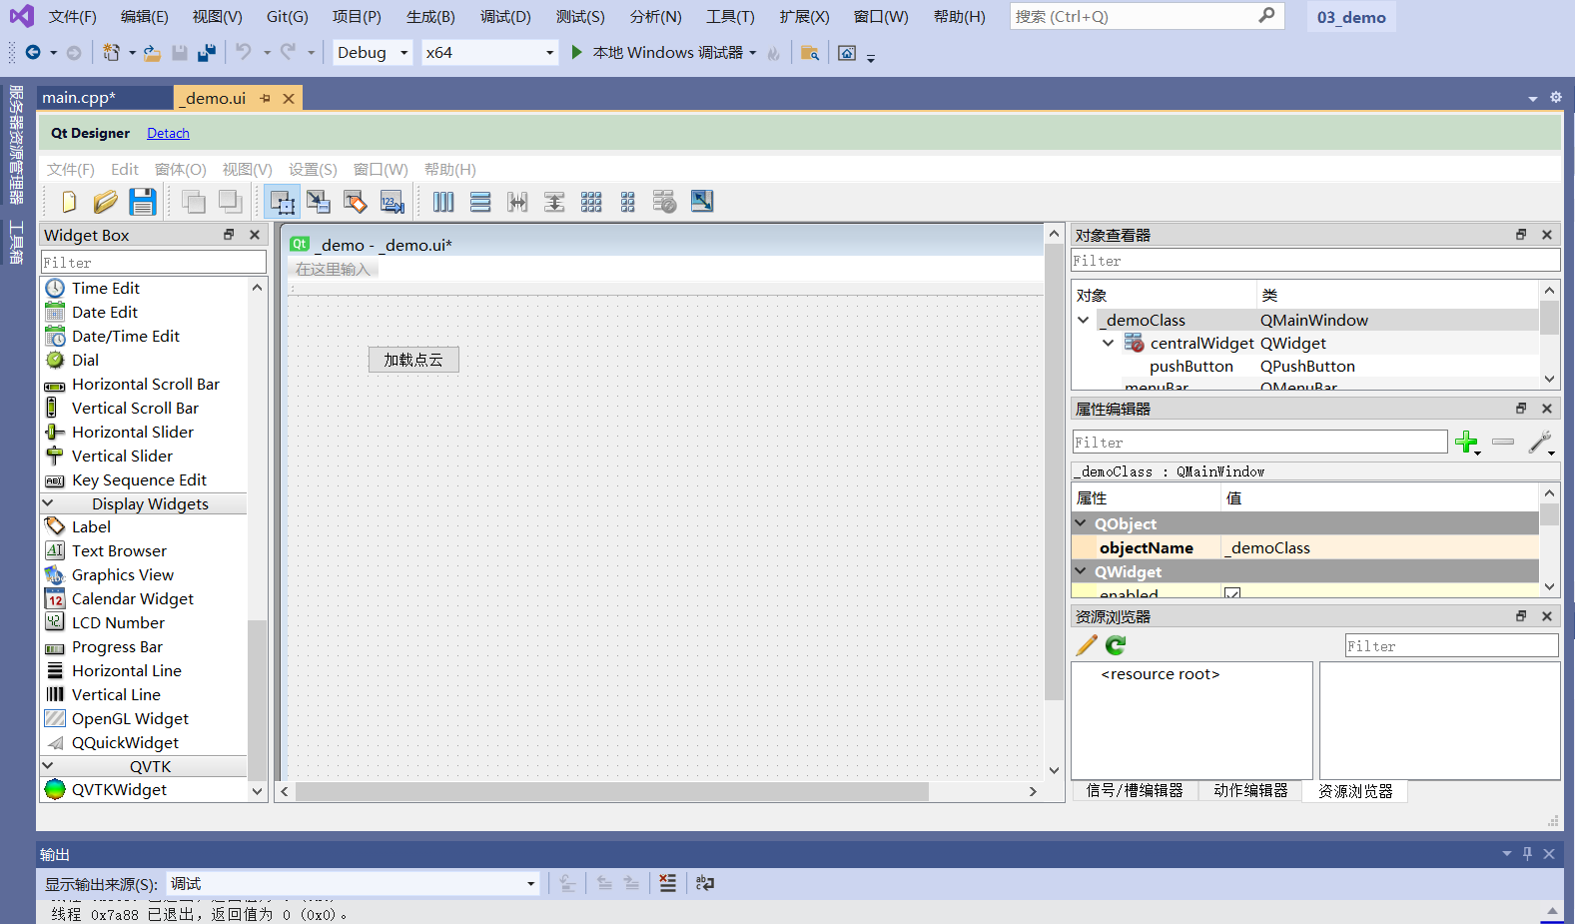
Task: Click the remove property minus icon
Action: [x=1503, y=442]
